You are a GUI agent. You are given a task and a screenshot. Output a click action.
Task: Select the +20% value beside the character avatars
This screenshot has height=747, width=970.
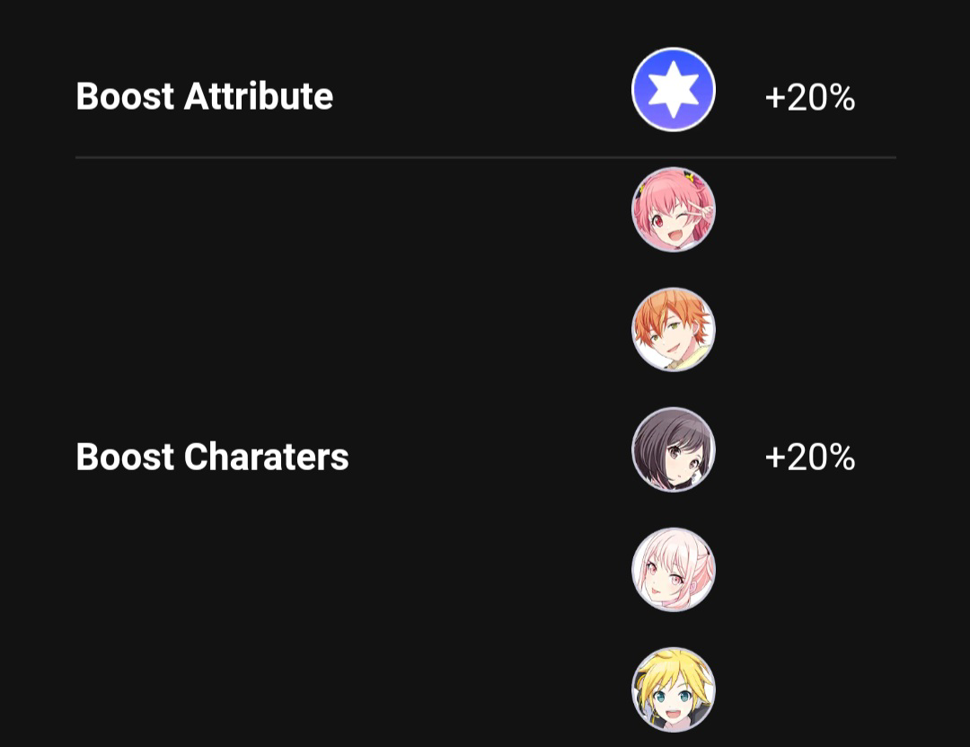[809, 458]
